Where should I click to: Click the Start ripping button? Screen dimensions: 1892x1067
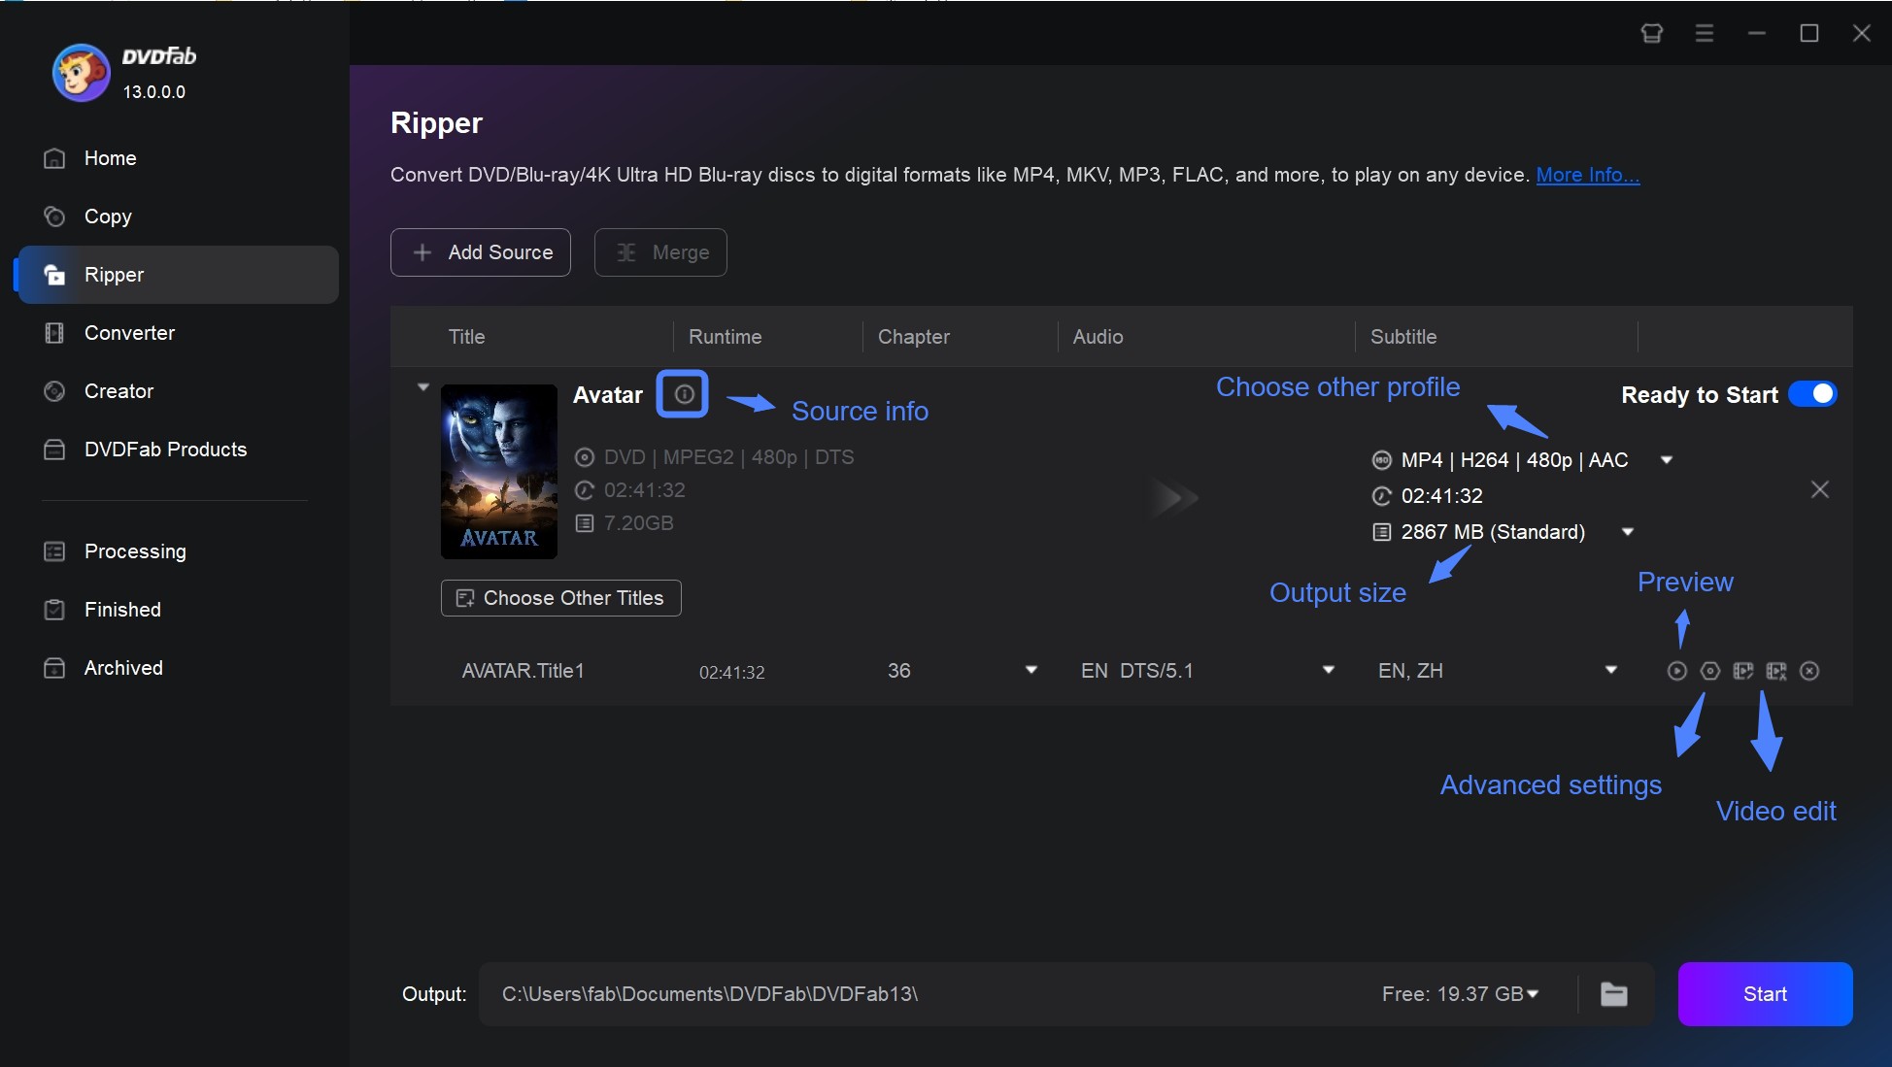pyautogui.click(x=1765, y=993)
